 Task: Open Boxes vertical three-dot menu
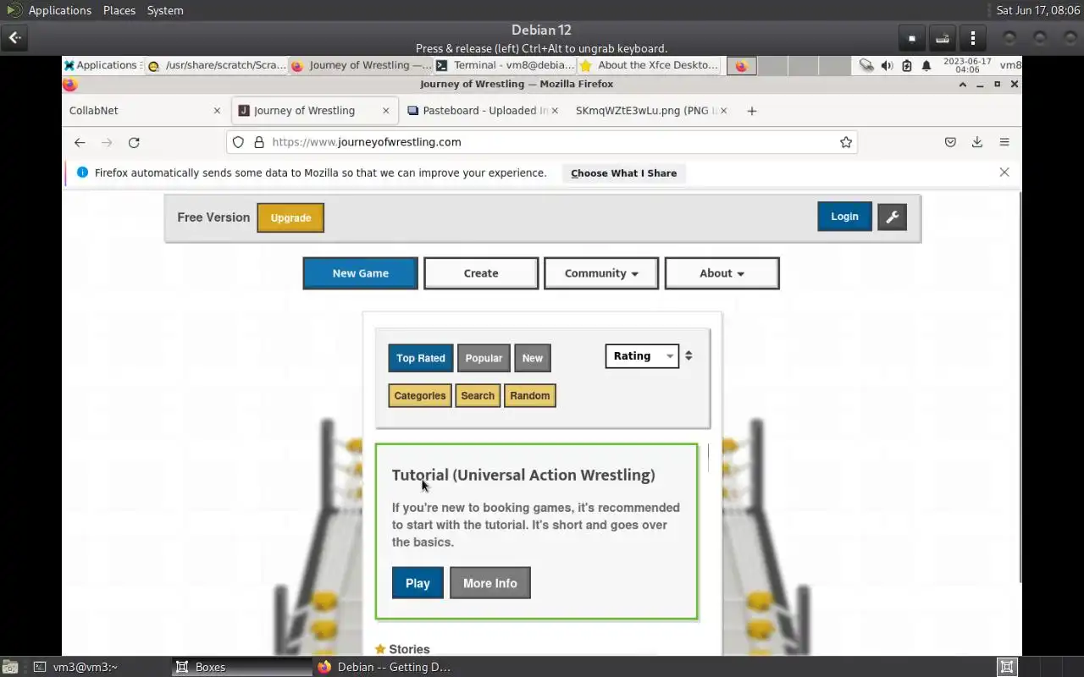[973, 38]
